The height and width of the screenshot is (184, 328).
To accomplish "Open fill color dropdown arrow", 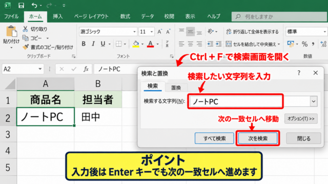I will [142, 44].
